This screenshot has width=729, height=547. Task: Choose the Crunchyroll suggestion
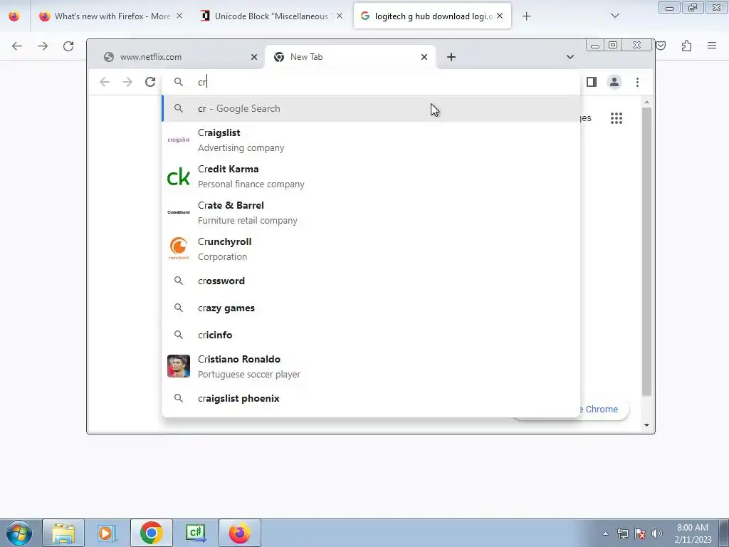pos(370,249)
